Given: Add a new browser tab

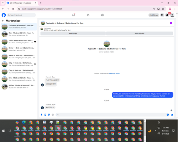Looking at the screenshot, I should tap(41, 3).
